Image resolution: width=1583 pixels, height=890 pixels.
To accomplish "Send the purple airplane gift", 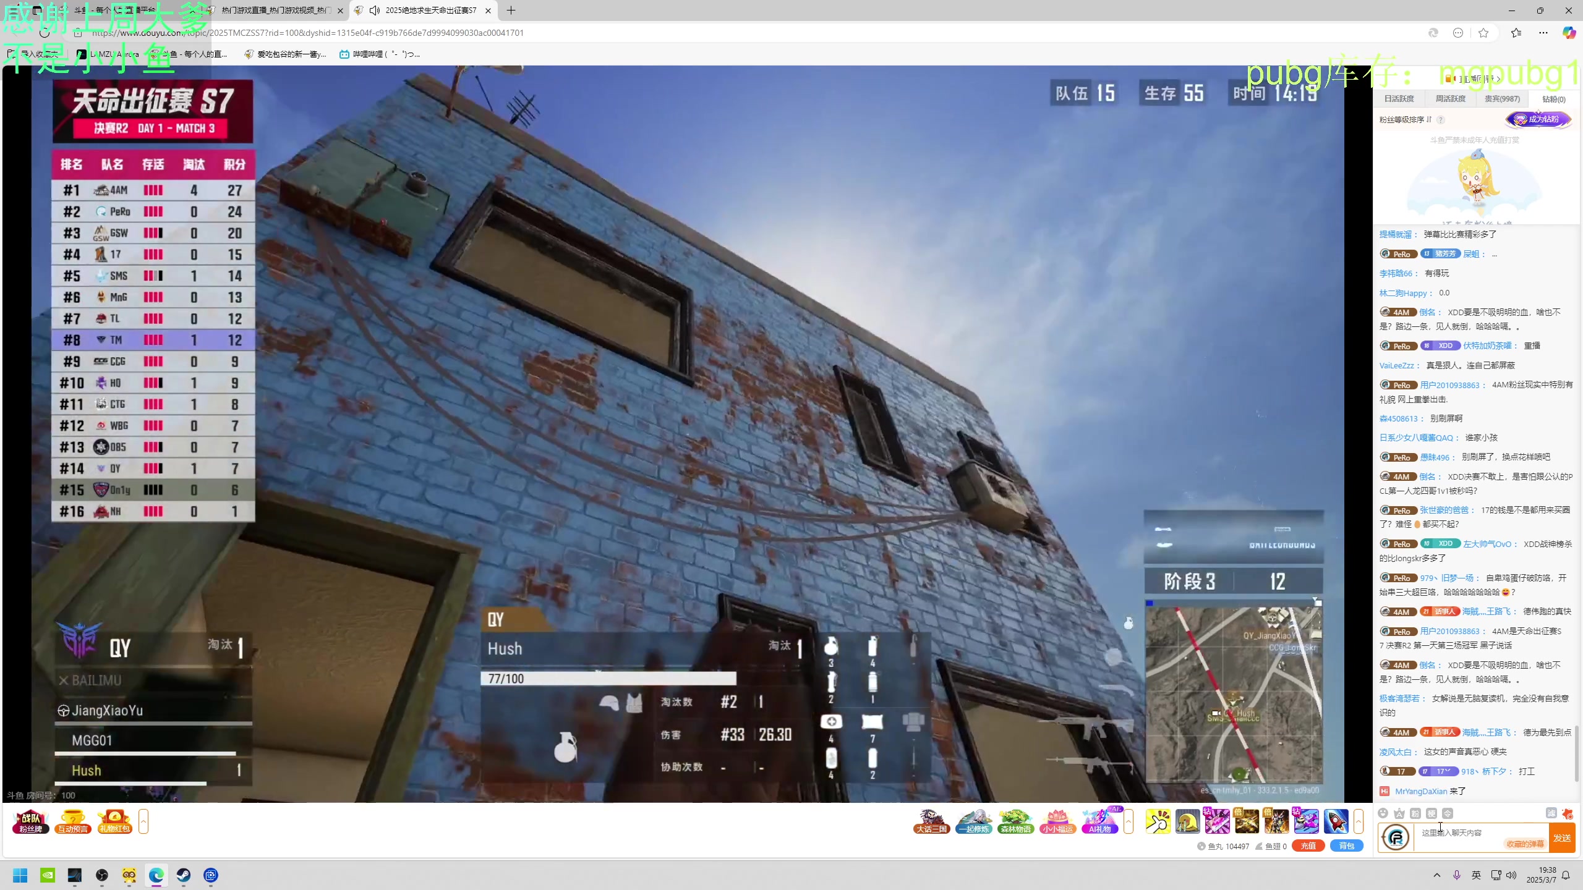I will pos(1306,821).
